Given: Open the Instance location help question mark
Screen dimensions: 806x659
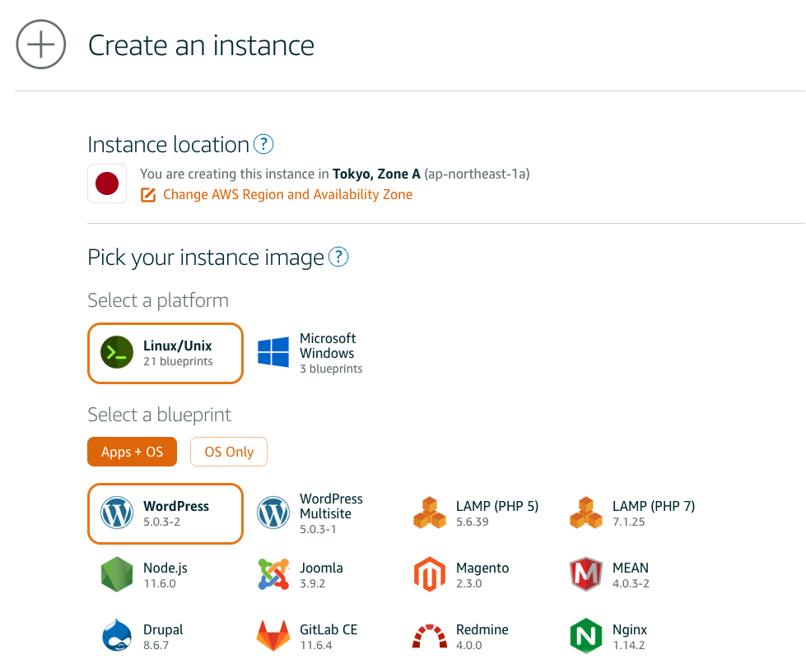Looking at the screenshot, I should pos(263,144).
